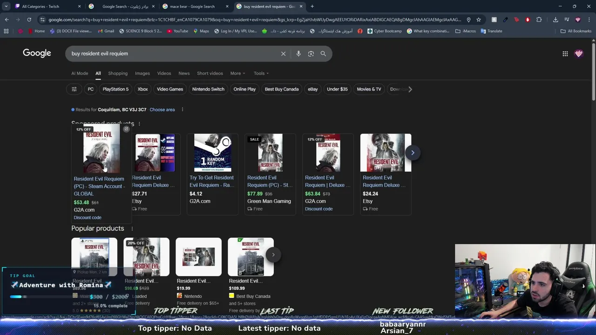Open Popular products three-dot menu

(132, 228)
